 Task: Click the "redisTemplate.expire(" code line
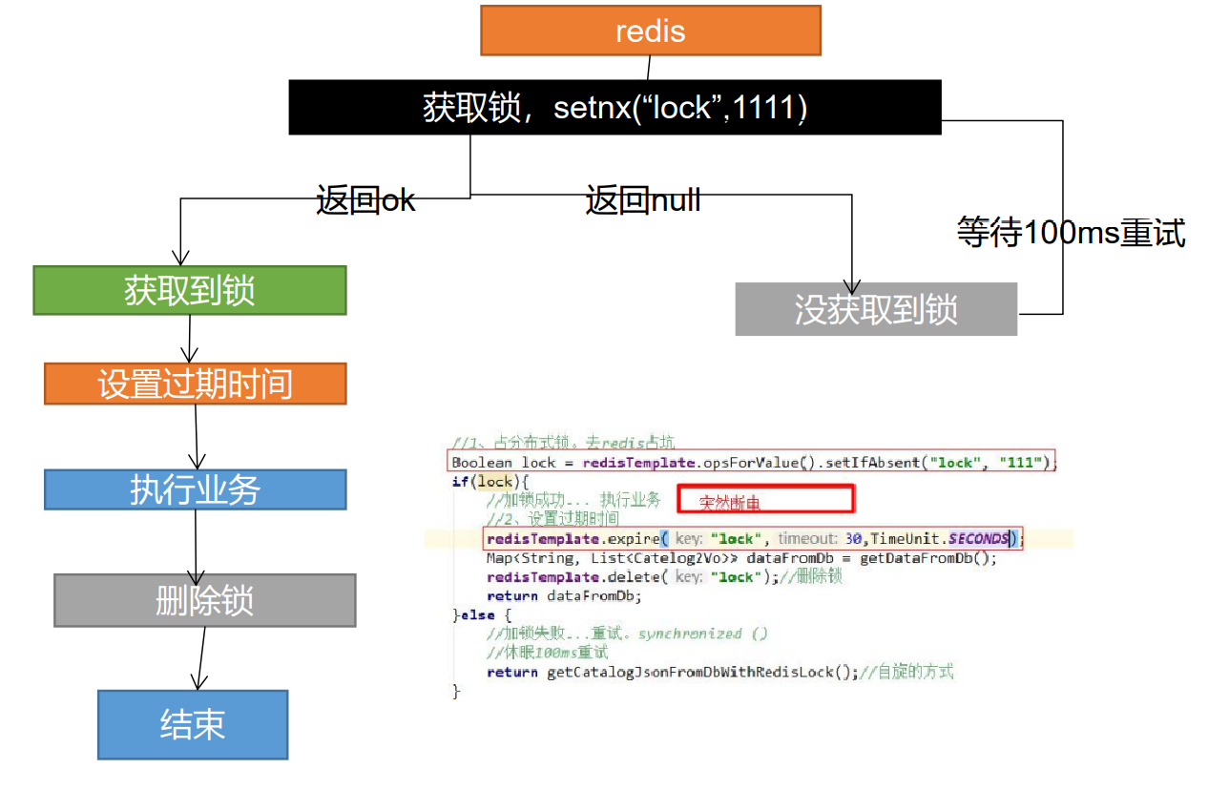point(754,538)
